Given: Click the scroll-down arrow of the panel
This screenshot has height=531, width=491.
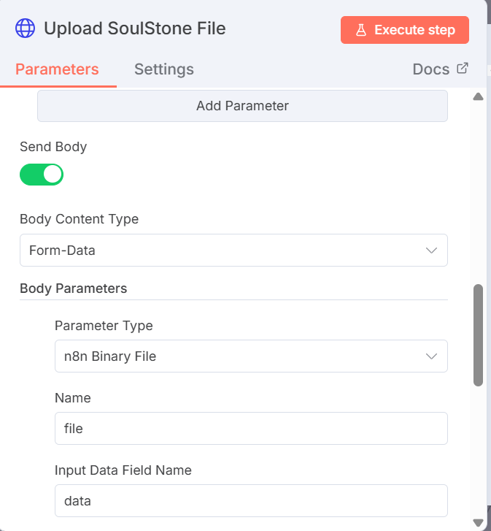Looking at the screenshot, I should pos(479,522).
